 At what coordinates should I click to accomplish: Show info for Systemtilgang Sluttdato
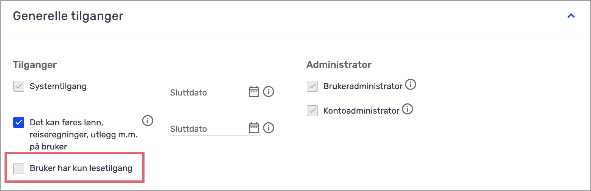[x=269, y=92]
